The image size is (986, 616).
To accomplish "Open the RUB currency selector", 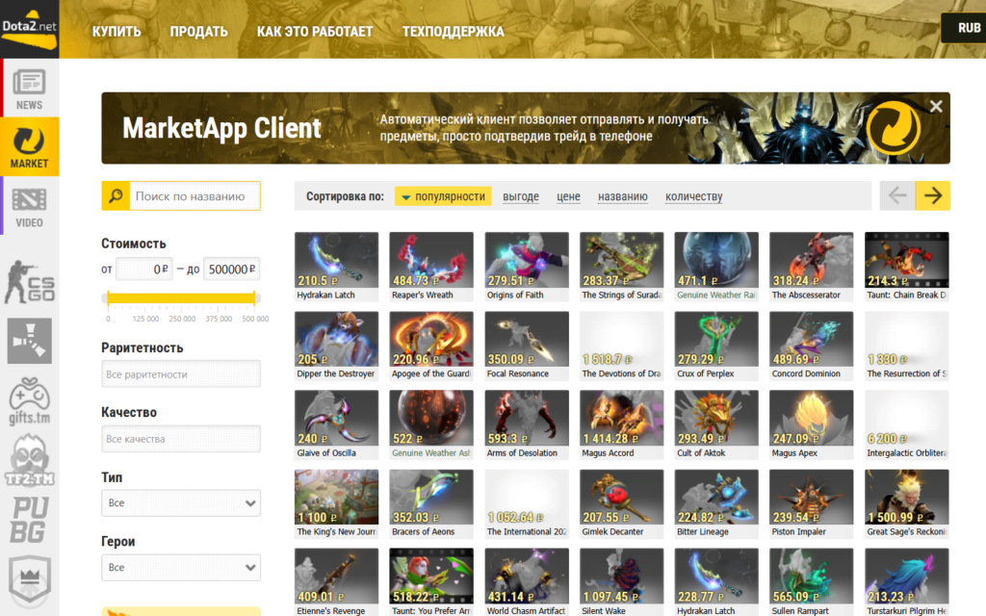I will tap(963, 28).
